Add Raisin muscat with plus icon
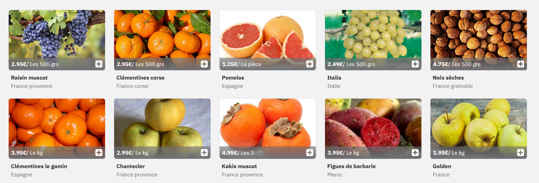Viewport: 539px width, 183px height. tap(99, 64)
